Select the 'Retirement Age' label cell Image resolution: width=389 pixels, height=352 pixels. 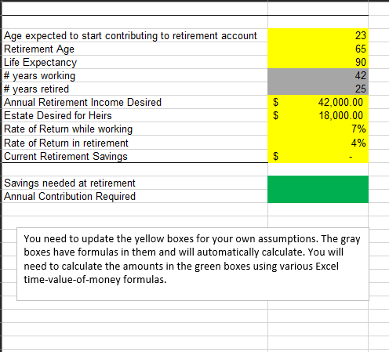click(135, 49)
